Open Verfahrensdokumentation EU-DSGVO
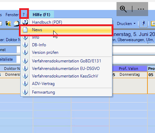Screen dimensions: 155x133 [x=66, y=69]
